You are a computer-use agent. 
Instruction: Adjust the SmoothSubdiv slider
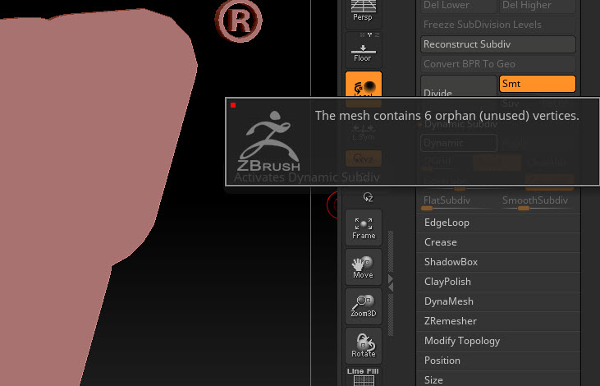tap(536, 204)
